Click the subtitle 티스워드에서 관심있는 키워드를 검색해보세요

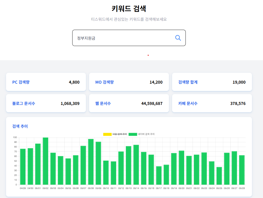pos(129,19)
